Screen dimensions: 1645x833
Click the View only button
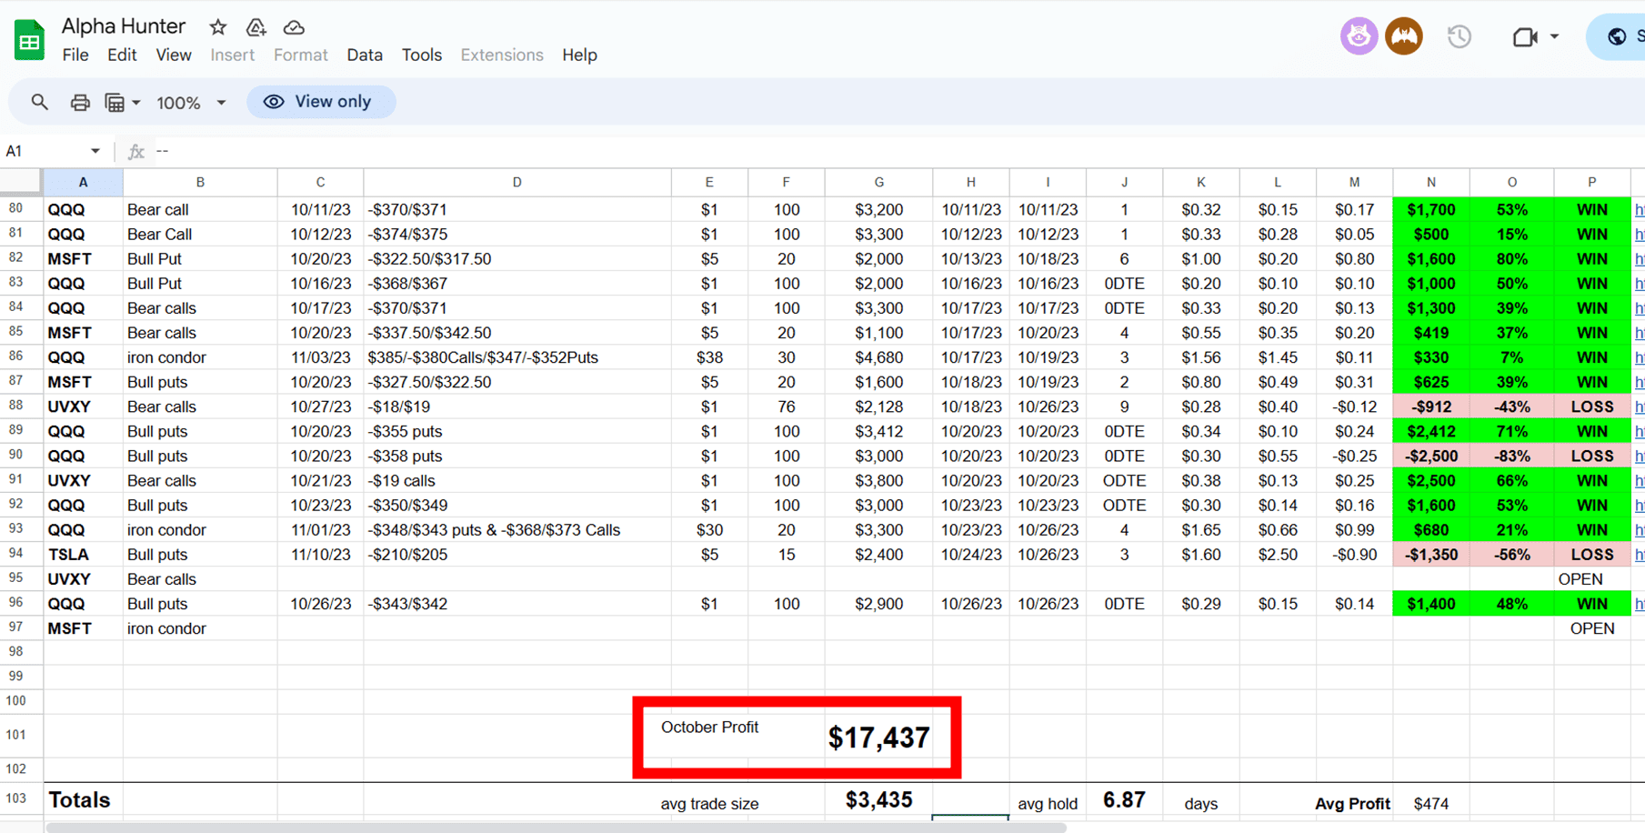321,102
